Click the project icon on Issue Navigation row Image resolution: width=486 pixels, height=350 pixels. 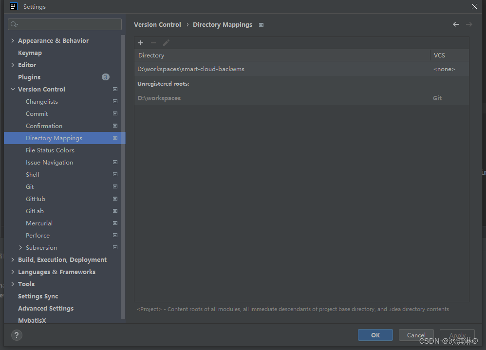click(x=115, y=162)
